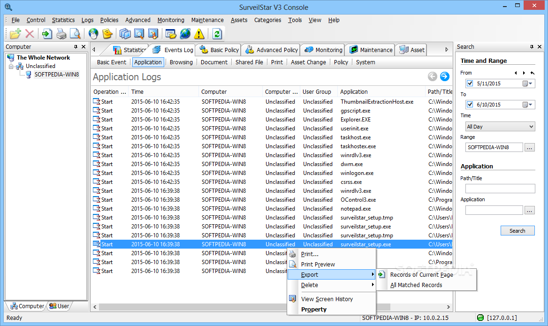Open the From date calendar dropdown
Screen dimensions: 548x326
pyautogui.click(x=527, y=83)
